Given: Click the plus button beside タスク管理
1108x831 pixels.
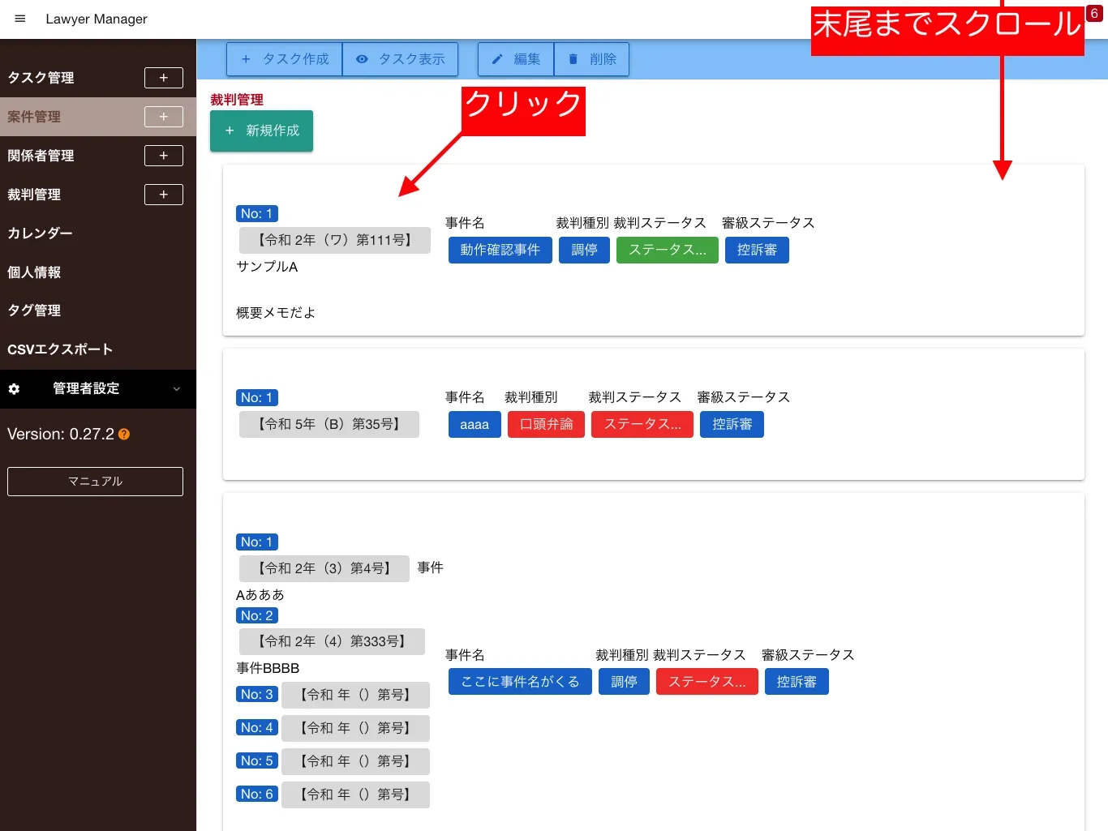Looking at the screenshot, I should click(164, 78).
